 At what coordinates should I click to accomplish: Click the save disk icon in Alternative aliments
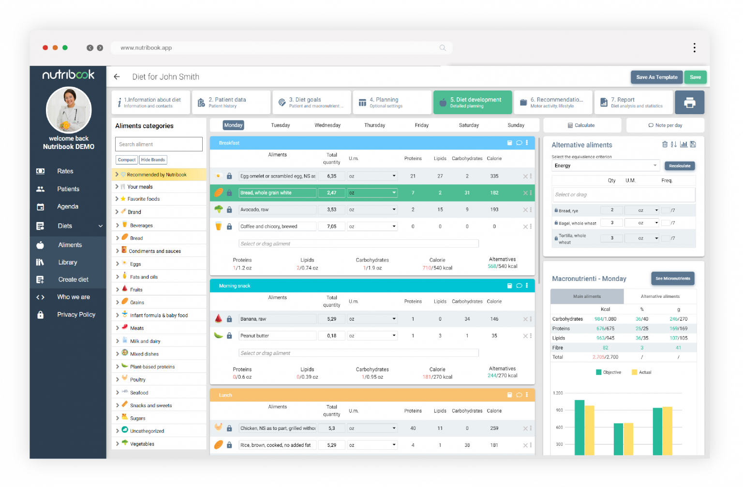(x=693, y=144)
